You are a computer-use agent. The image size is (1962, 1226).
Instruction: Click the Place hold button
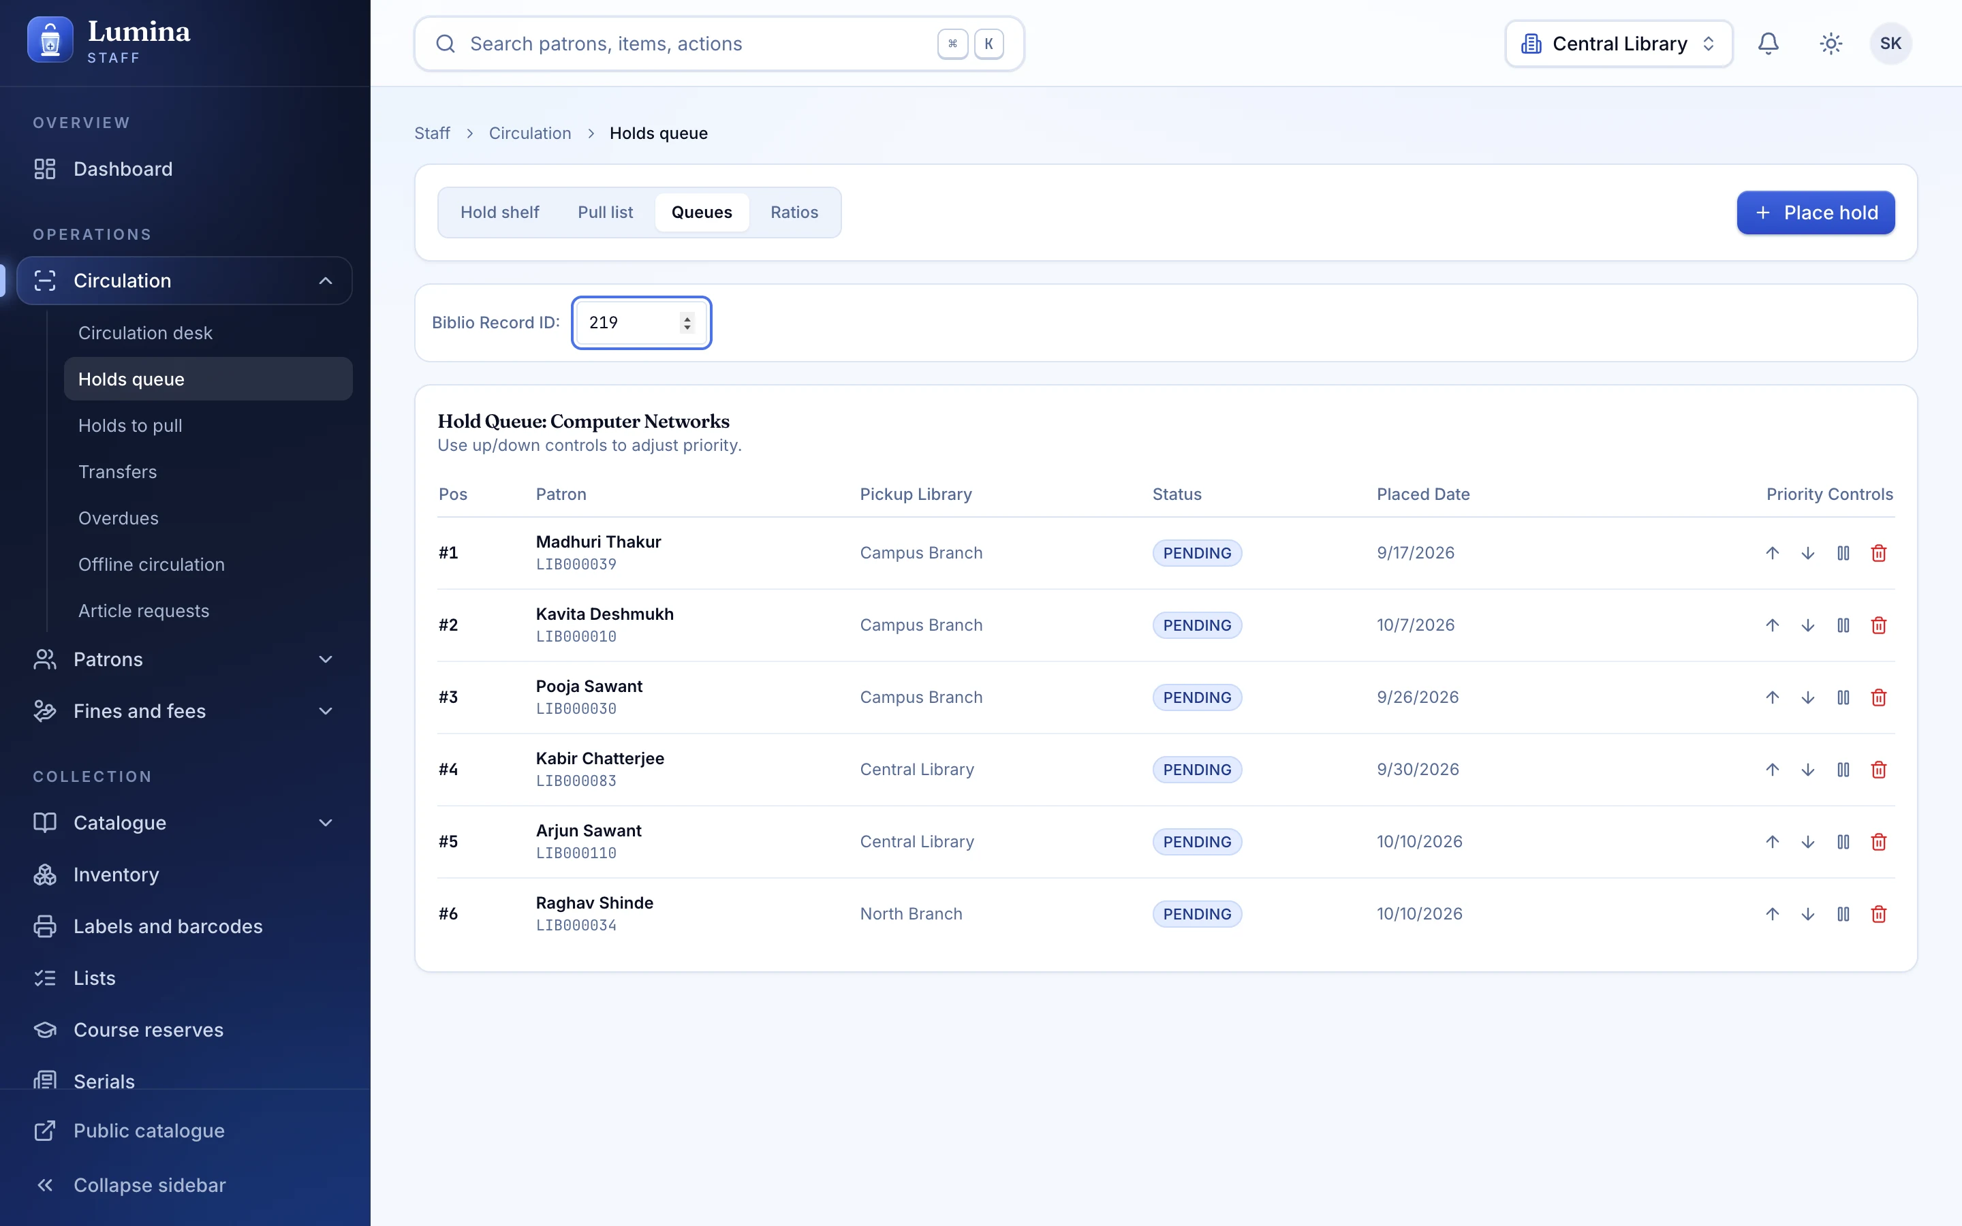pyautogui.click(x=1816, y=213)
